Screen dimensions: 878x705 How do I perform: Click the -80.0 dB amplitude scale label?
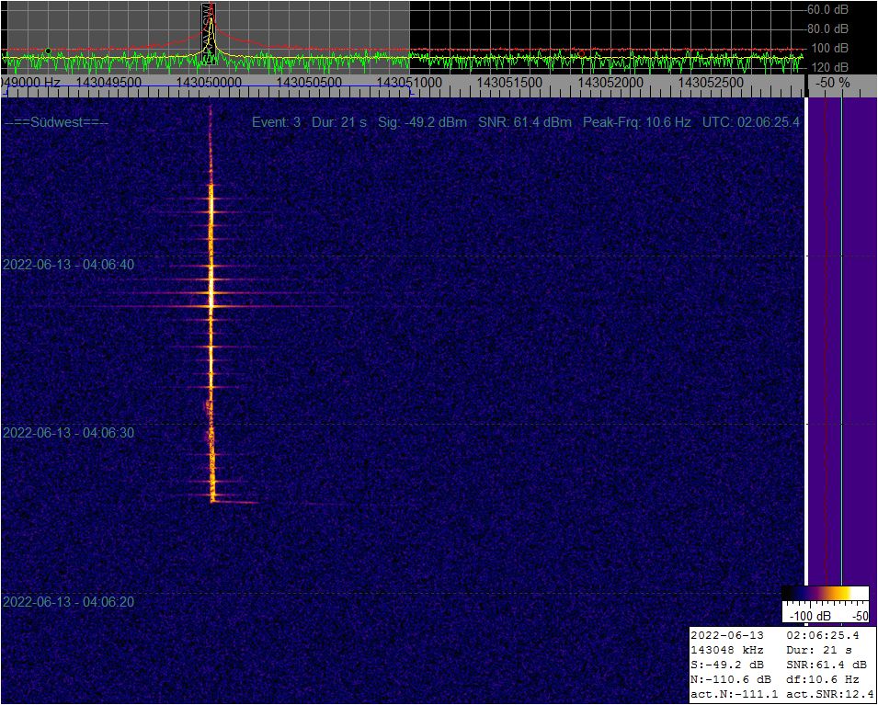[x=827, y=28]
